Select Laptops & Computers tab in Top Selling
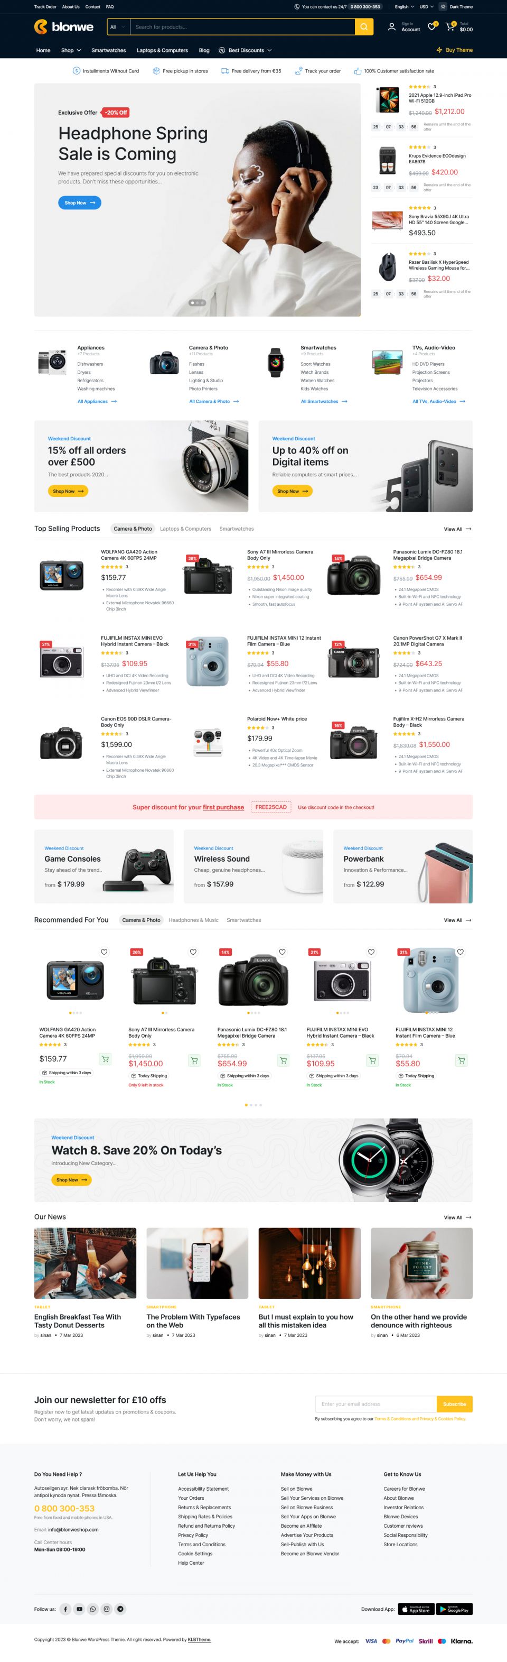Image resolution: width=507 pixels, height=1662 pixels. (185, 529)
